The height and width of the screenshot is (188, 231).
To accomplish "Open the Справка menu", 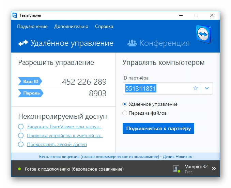I will click(x=104, y=26).
